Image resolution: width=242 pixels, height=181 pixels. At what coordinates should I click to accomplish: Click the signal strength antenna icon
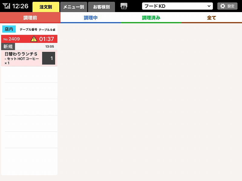click(6, 6)
